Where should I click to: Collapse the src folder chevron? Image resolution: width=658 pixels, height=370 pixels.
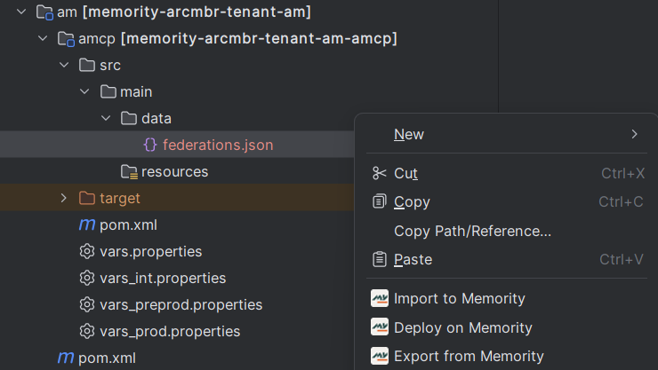(63, 65)
